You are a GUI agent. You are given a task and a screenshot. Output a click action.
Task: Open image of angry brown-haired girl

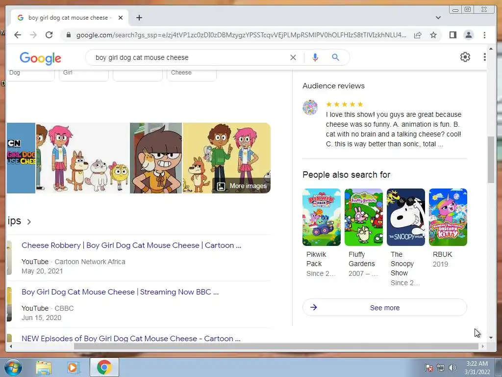tap(156, 158)
